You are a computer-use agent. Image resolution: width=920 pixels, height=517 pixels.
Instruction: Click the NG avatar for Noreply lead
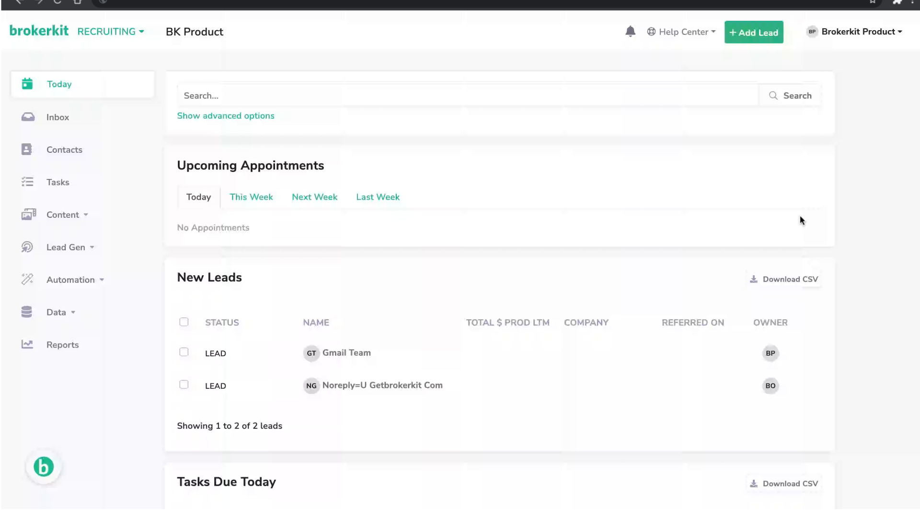[x=311, y=386]
